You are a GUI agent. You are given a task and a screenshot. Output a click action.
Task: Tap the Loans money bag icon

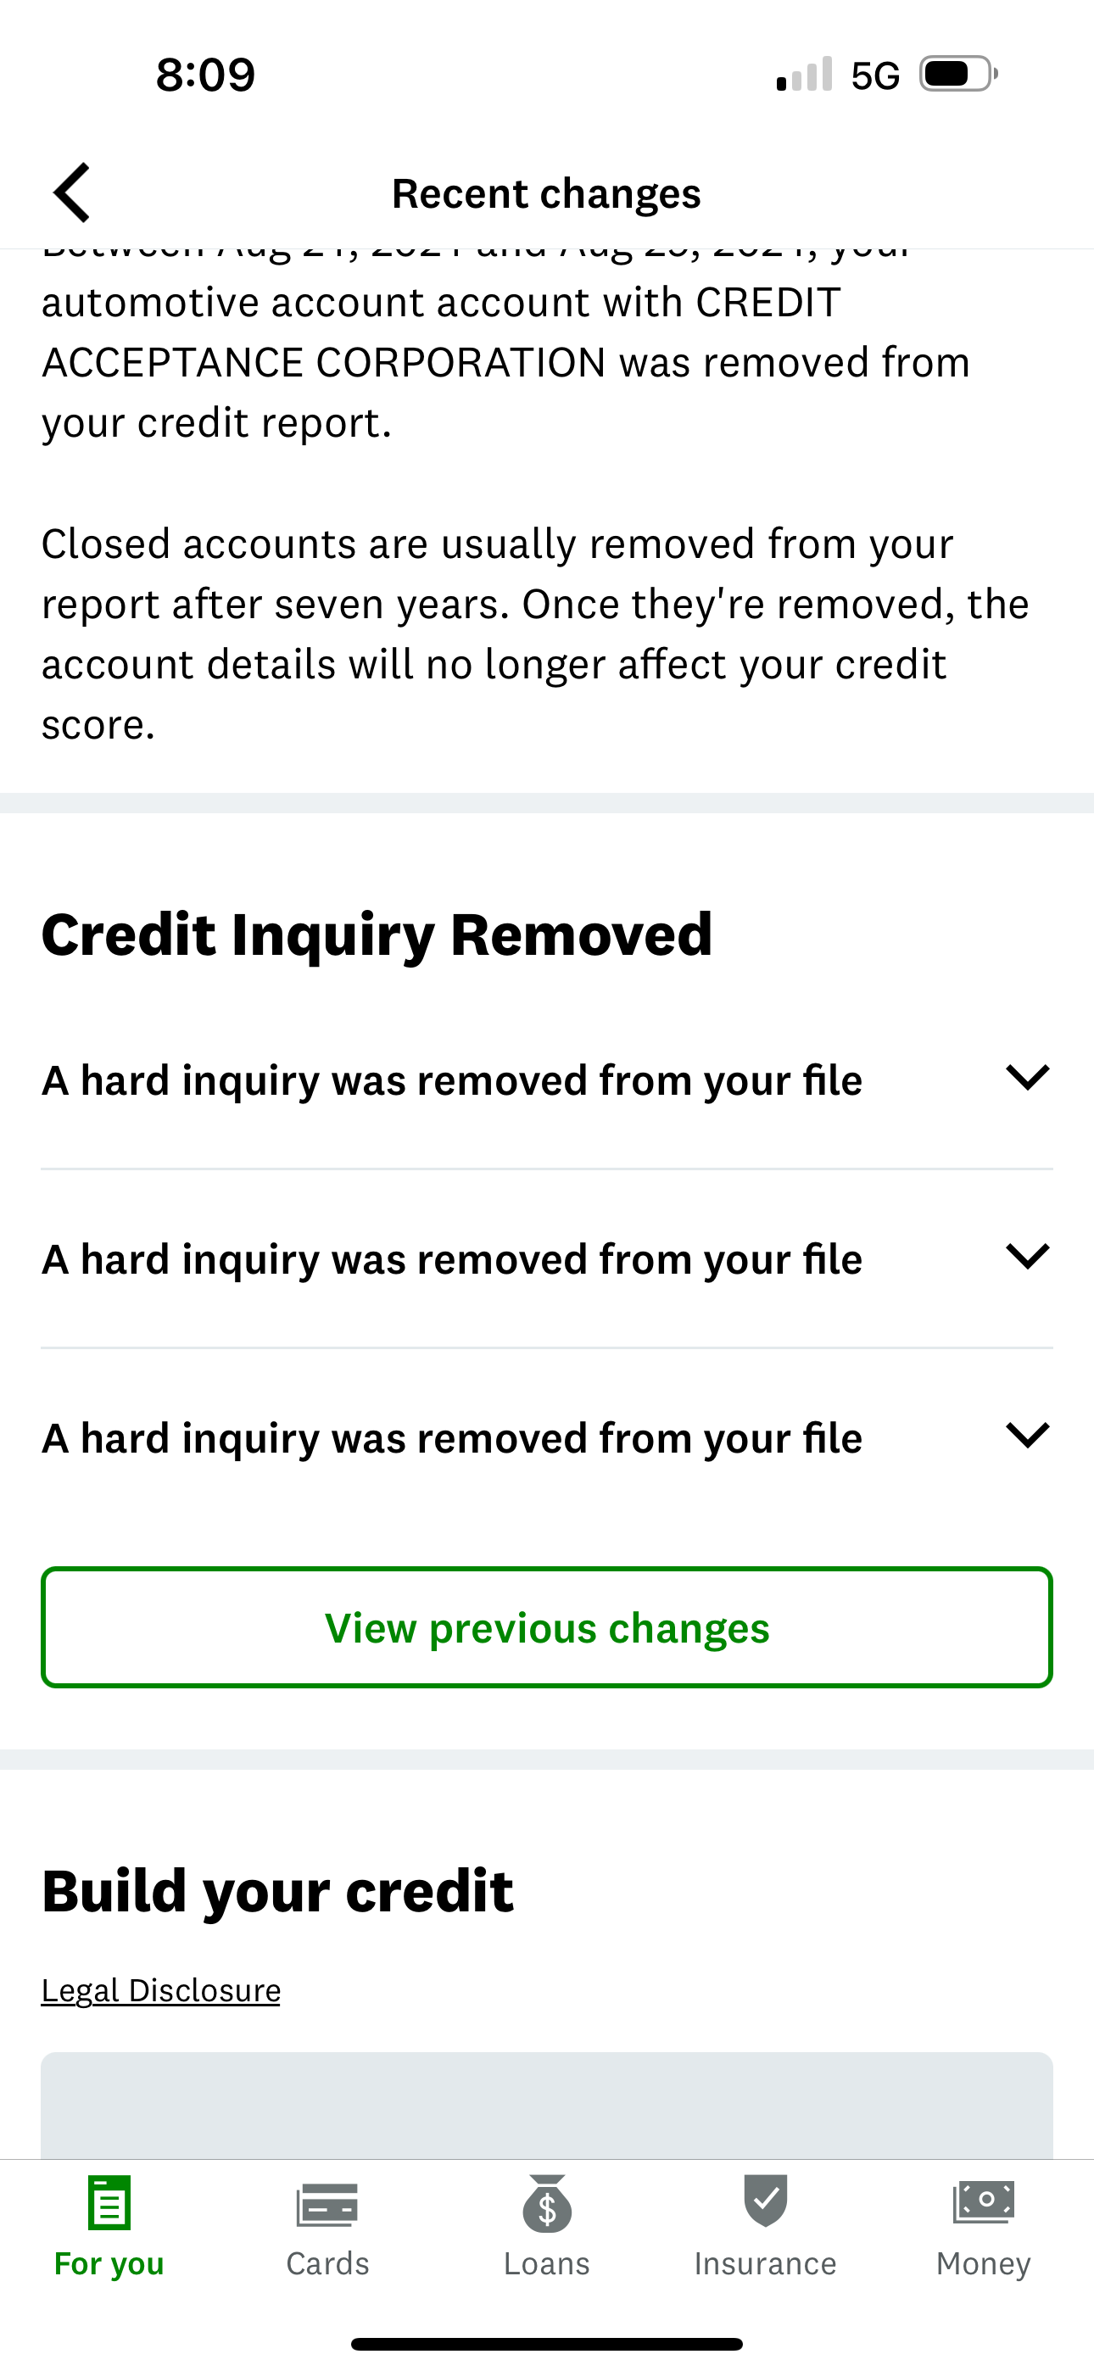tap(547, 2205)
